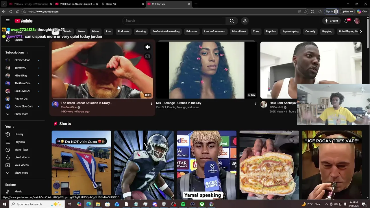Open Skeeter Jean subscription
The width and height of the screenshot is (370, 208).
coord(22,60)
